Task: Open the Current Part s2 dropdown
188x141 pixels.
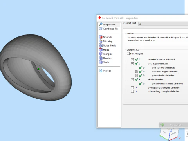Action: (x=163, y=24)
